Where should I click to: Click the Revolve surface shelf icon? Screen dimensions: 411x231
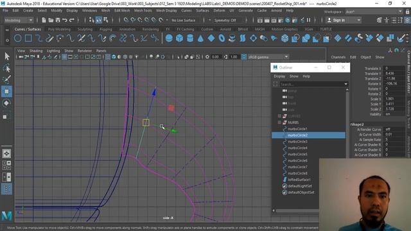(232, 38)
